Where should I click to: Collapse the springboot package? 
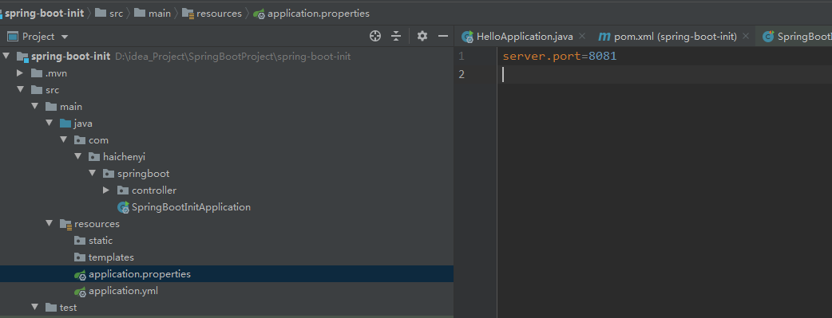(x=93, y=173)
